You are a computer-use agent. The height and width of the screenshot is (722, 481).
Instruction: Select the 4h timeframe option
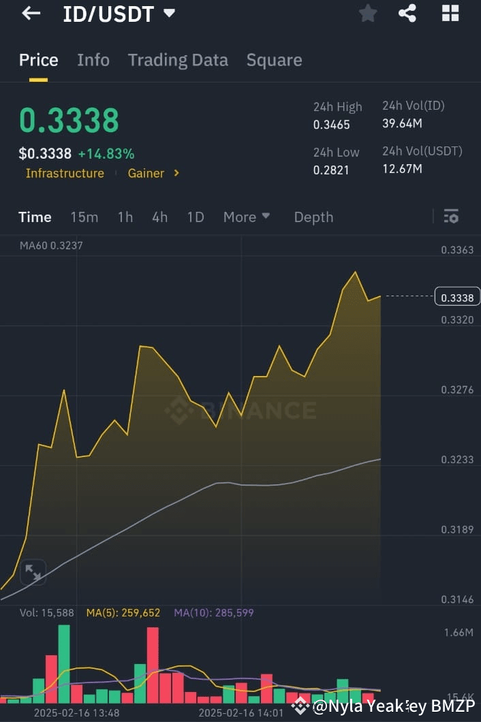click(159, 217)
